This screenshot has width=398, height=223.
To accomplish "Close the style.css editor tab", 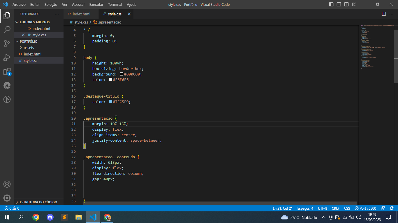I will (129, 14).
